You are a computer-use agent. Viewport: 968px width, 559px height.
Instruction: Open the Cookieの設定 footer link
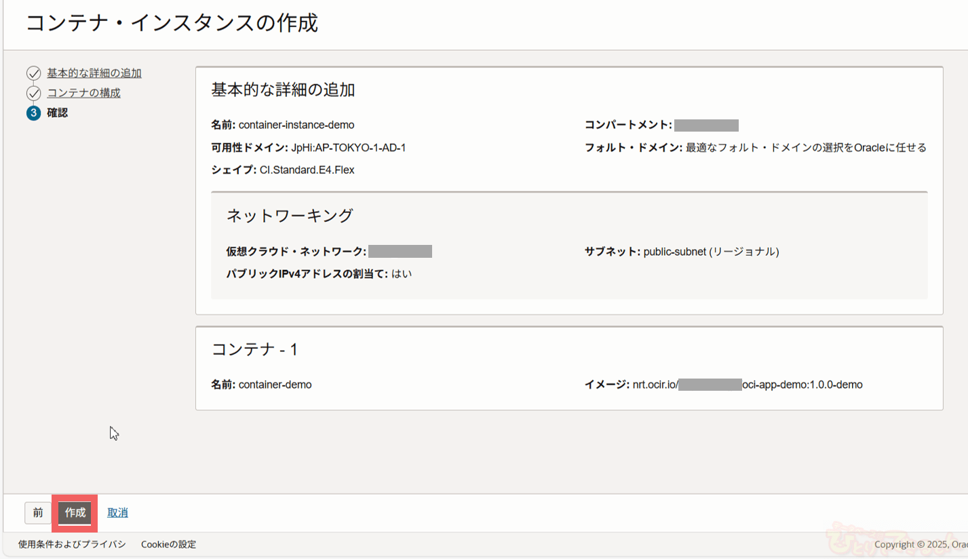coord(168,544)
